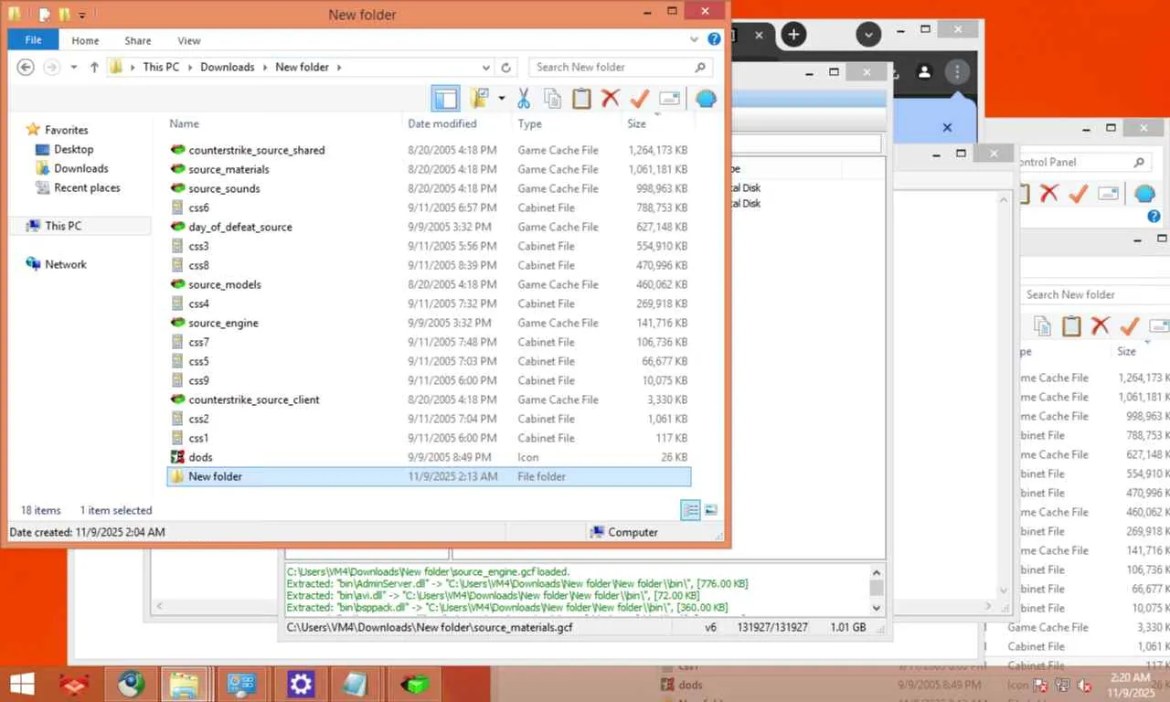Screen dimensions: 1170x702
Task: Open the File tab in the ribbon
Action: coord(33,40)
